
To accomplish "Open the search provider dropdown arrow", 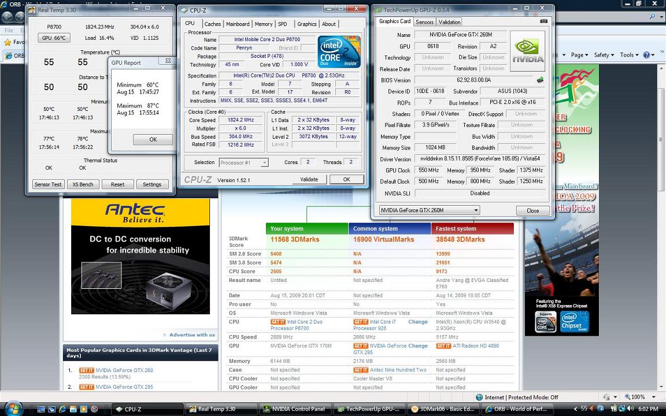I will click(x=660, y=17).
